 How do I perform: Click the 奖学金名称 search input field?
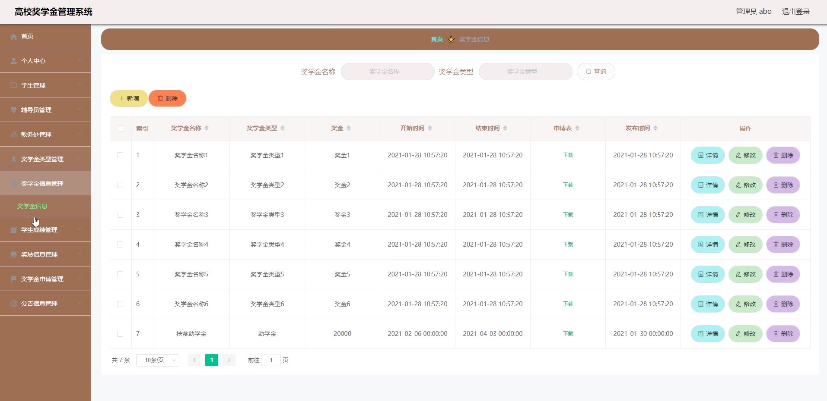pos(388,72)
